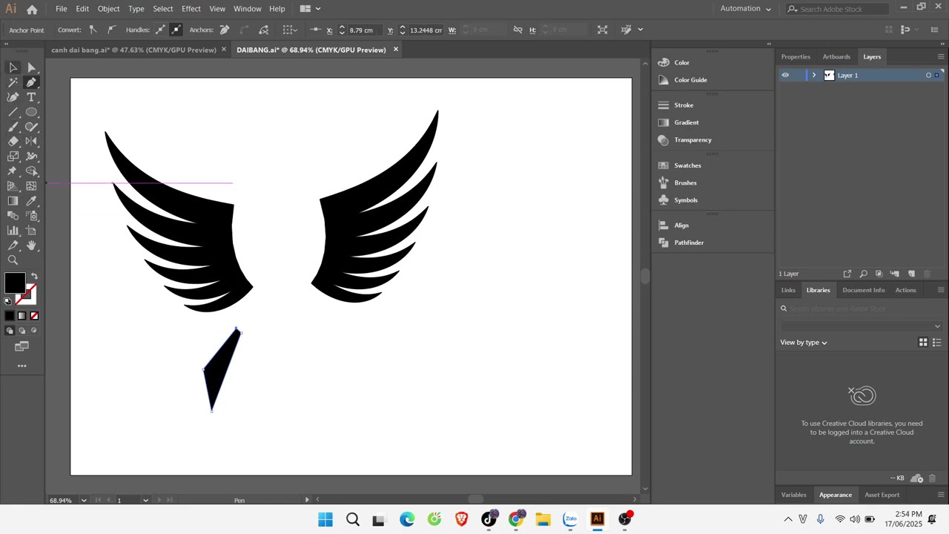
Task: Select the Magic Wand tool
Action: tap(13, 82)
